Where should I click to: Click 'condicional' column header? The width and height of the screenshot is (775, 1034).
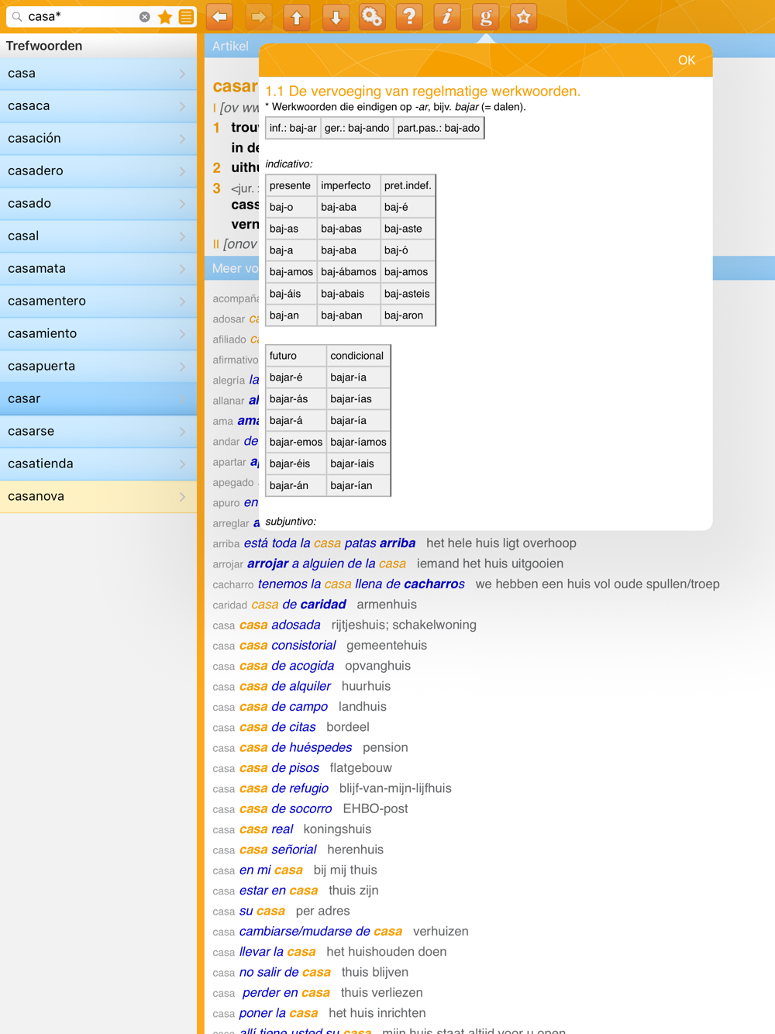point(358,356)
